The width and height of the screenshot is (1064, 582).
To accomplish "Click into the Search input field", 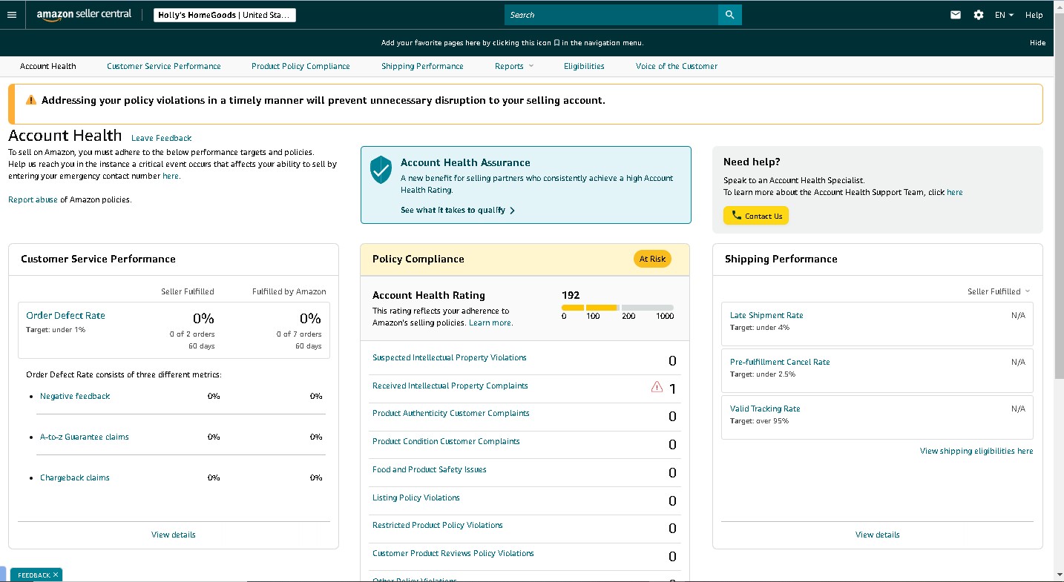I will pos(611,15).
